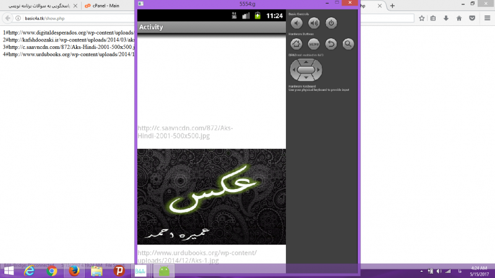Click the Firefox back arrow button
This screenshot has height=278, width=495.
click(x=7, y=19)
